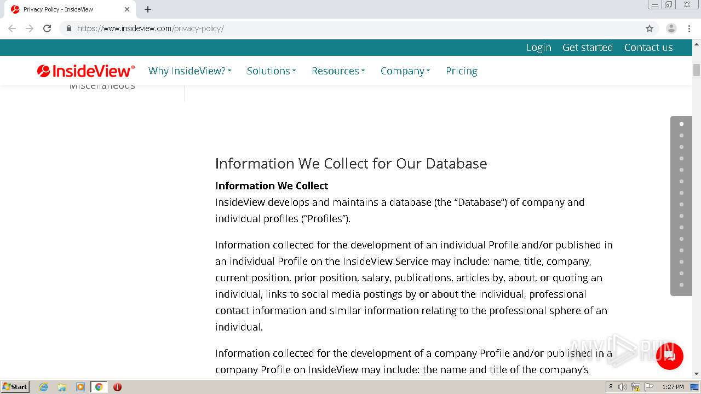Click the bold 'Information We Collect' subheading
This screenshot has width=701, height=394.
(272, 186)
